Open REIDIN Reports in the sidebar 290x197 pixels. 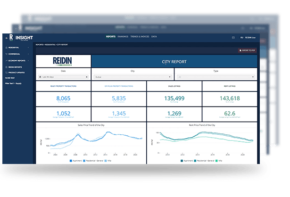coord(15,67)
